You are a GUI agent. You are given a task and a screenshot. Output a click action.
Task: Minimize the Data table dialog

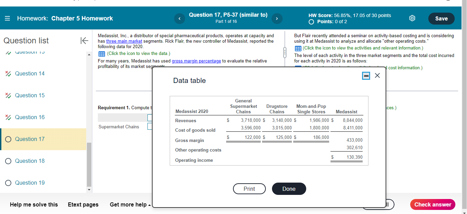366,76
